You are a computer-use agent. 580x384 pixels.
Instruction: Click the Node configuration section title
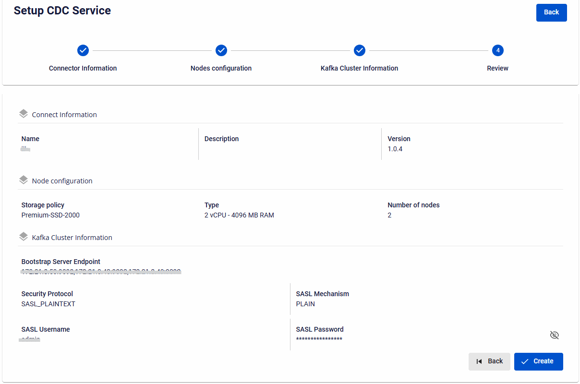coord(62,181)
